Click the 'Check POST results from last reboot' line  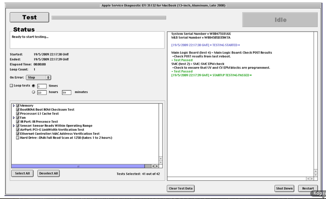201,57
